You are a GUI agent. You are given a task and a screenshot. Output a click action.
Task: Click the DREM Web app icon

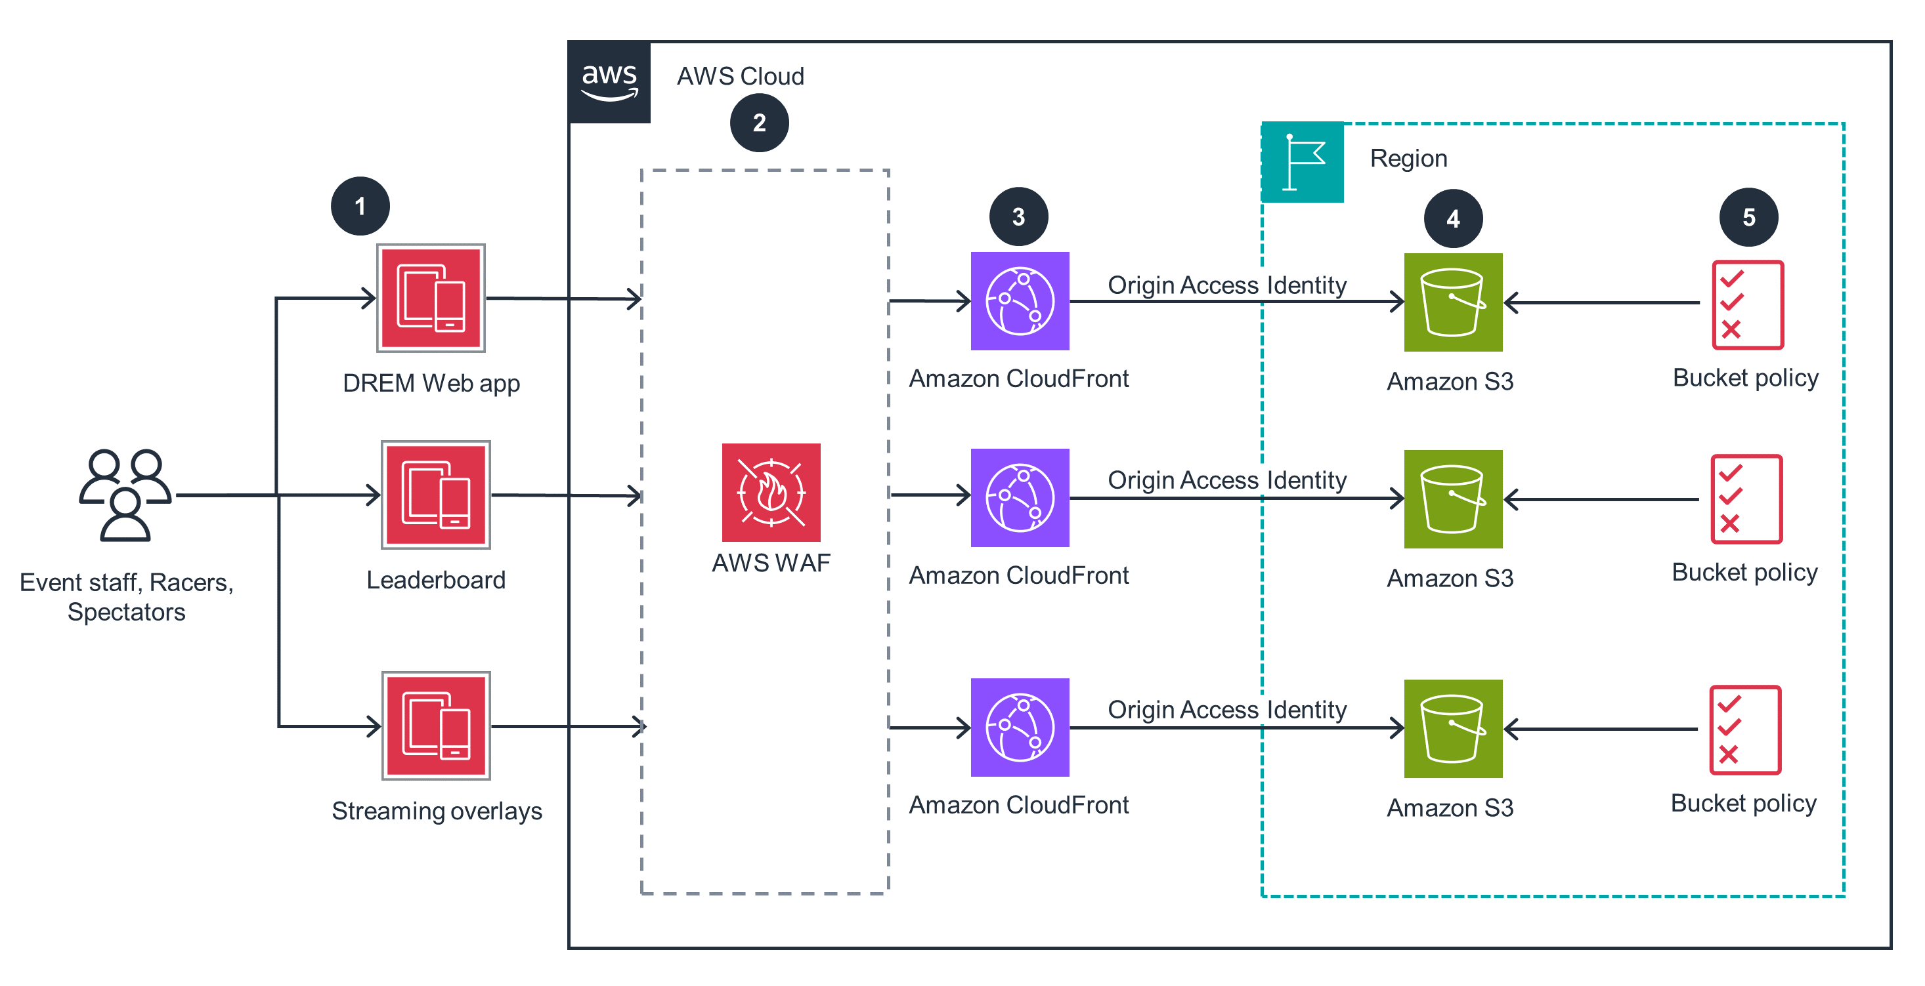coord(431,298)
